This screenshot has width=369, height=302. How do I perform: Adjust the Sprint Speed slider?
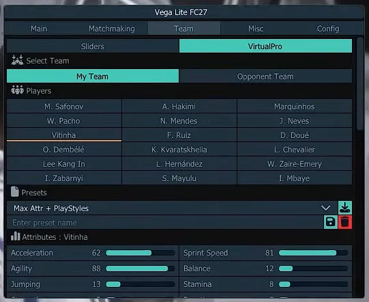(x=313, y=253)
